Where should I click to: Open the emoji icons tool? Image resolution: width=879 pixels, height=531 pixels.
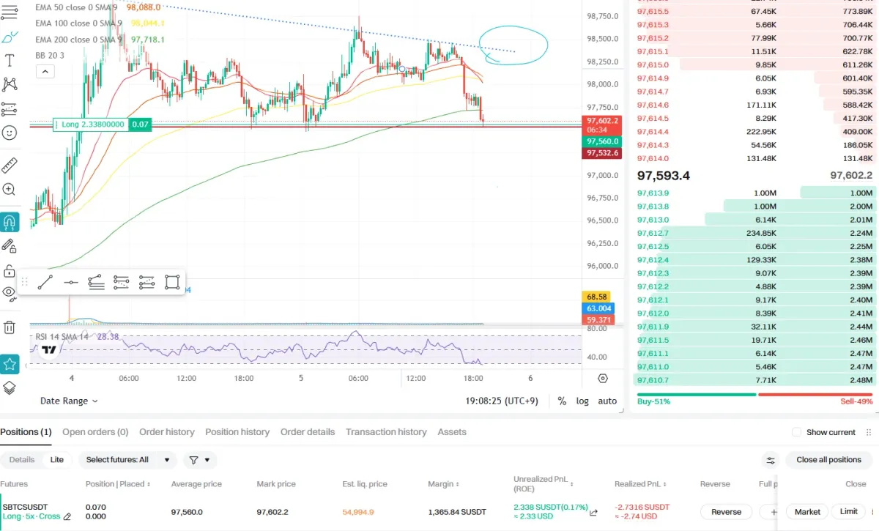[x=10, y=133]
